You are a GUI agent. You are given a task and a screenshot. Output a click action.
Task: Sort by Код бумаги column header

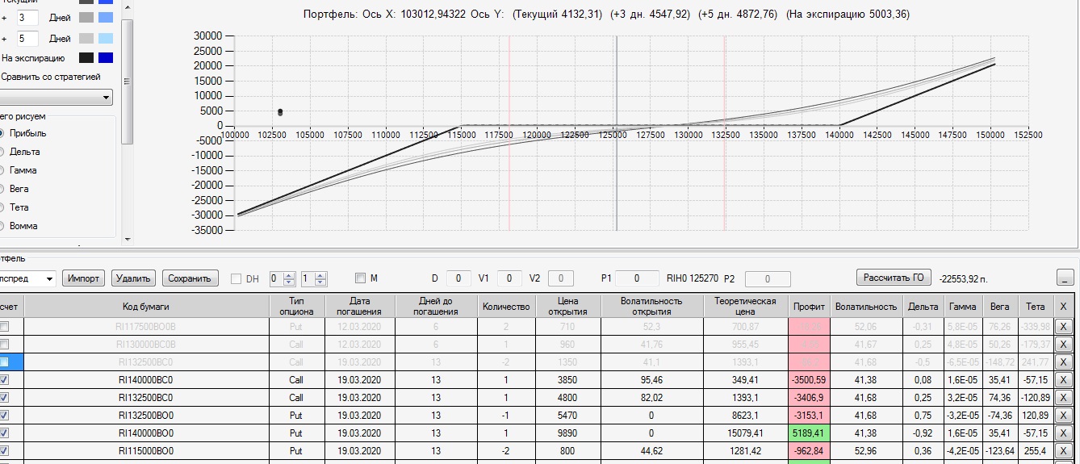(146, 307)
